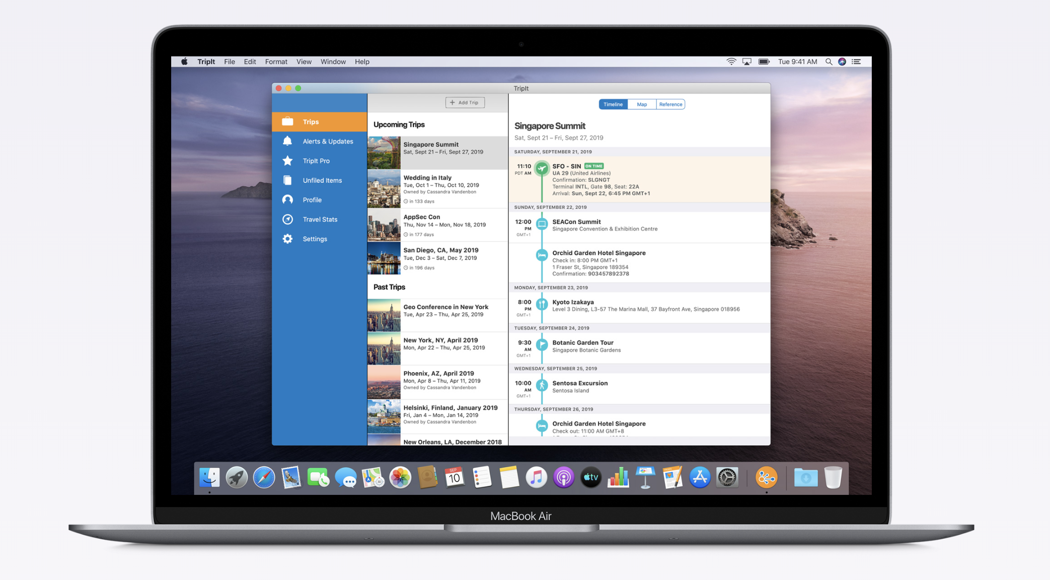Click the AppSec Con skyline thumbnail
This screenshot has height=580, width=1050.
click(384, 225)
